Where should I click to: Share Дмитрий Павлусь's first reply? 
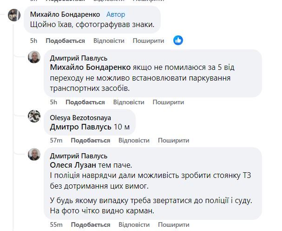point(168,102)
